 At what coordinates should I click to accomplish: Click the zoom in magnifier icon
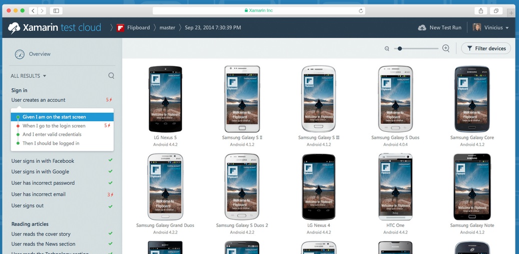pos(446,49)
